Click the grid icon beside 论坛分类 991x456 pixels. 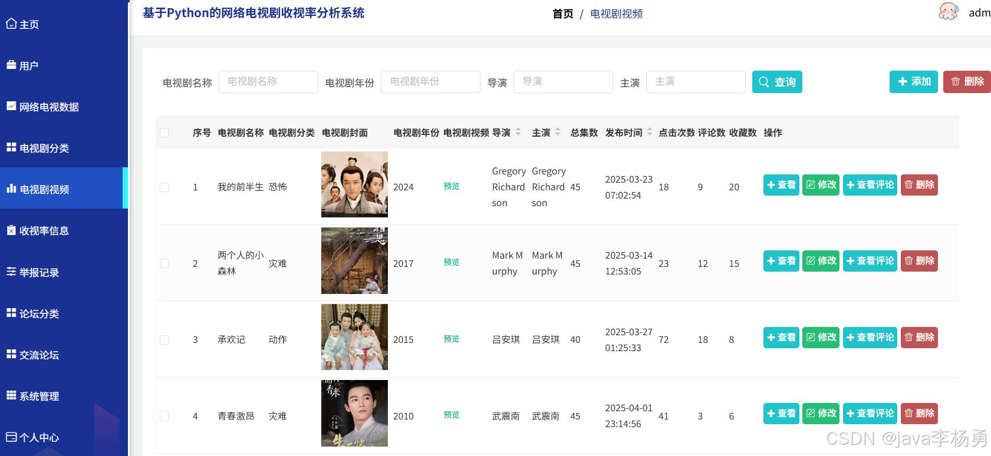pos(11,313)
